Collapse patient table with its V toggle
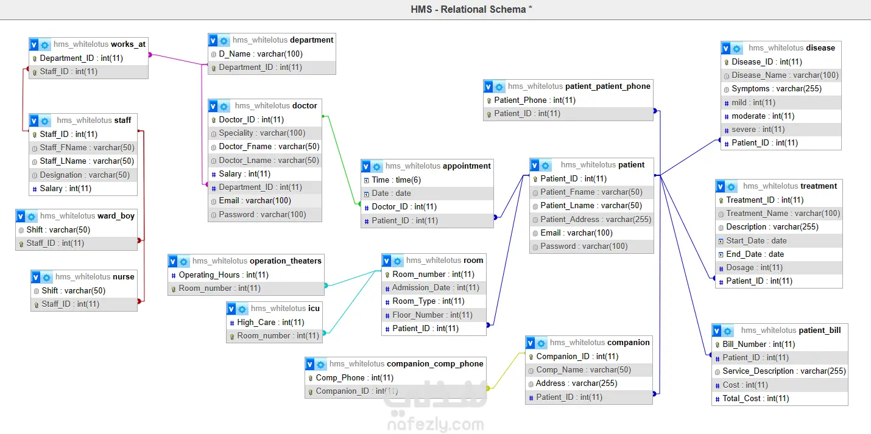 (x=535, y=165)
